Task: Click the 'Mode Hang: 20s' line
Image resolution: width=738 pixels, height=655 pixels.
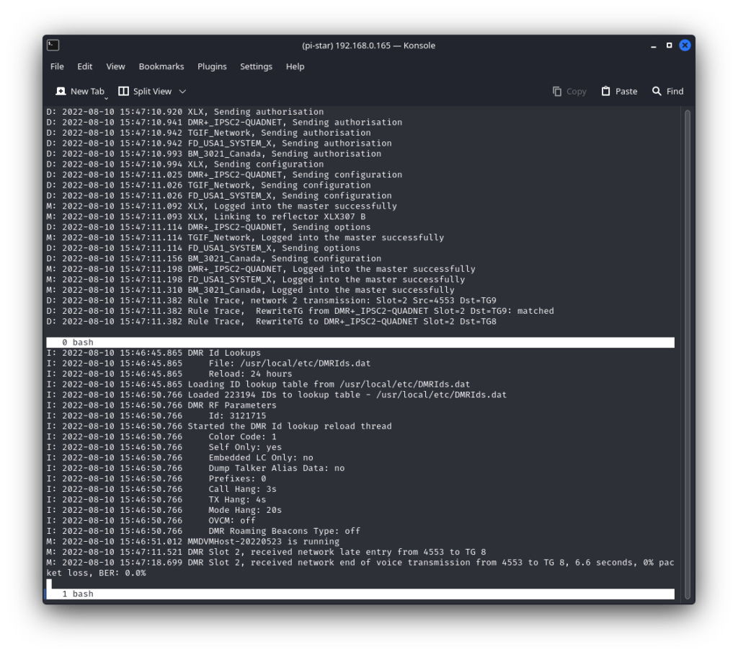Action: [x=164, y=510]
